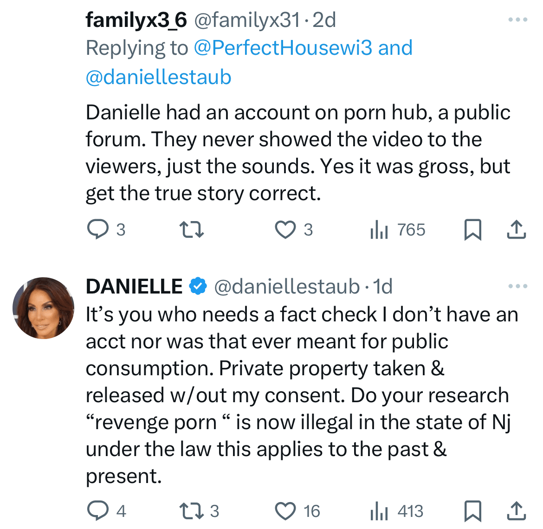543x529 pixels.
Task: Share familyx3_6's tweet
Action: click(x=517, y=229)
